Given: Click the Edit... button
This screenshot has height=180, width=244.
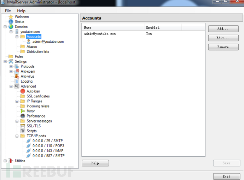Looking at the screenshot, I should (x=223, y=38).
